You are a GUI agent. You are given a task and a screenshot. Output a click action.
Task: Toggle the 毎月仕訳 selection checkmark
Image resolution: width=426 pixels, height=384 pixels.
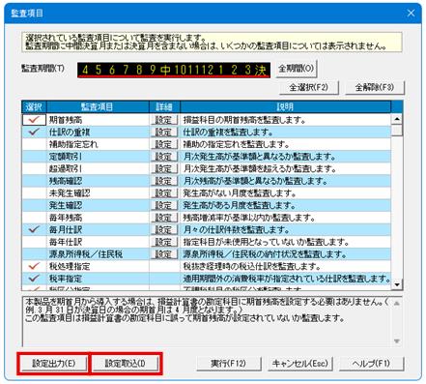(x=34, y=229)
